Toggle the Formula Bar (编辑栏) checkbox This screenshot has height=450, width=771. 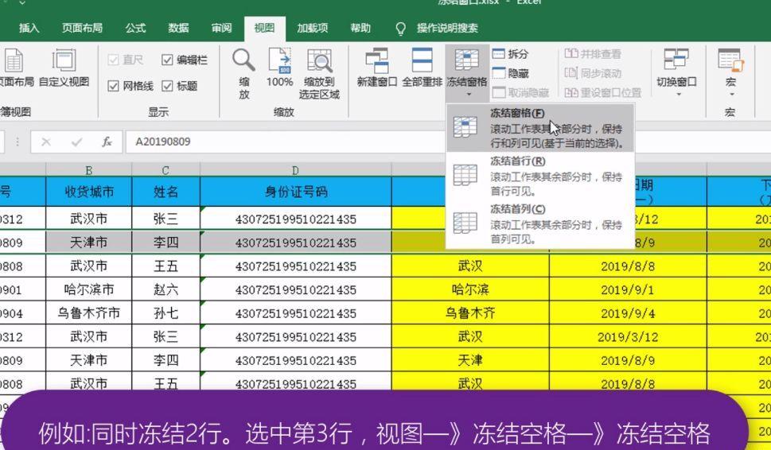click(x=167, y=60)
